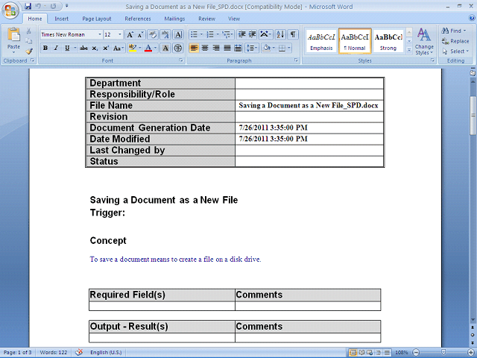477x358 pixels.
Task: Open the Select dropdown in Editing
Action: (x=455, y=51)
